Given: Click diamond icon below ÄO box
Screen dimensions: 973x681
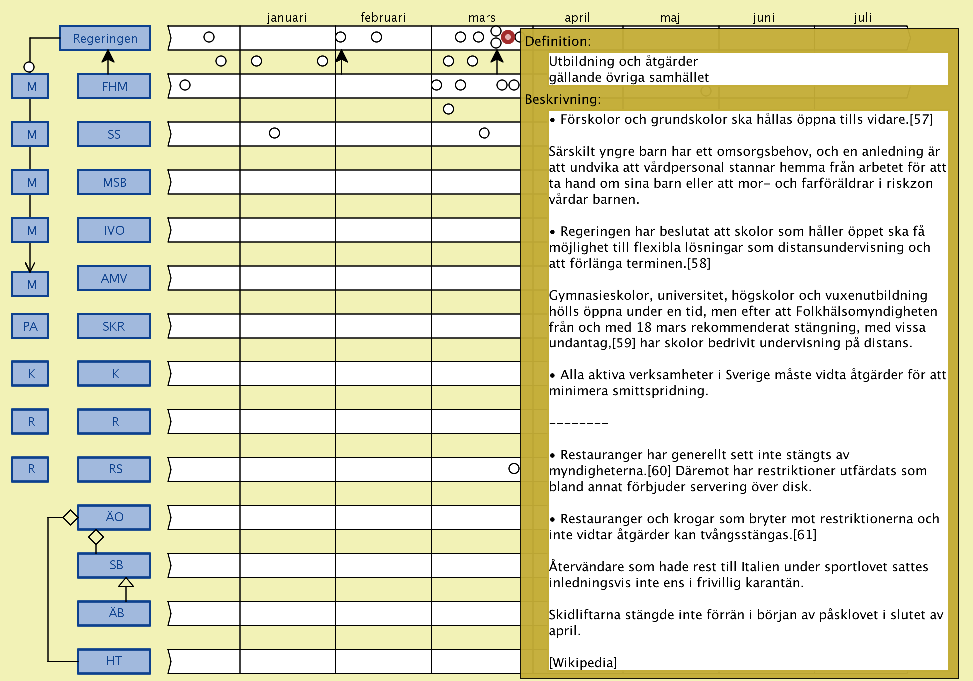Looking at the screenshot, I should pos(96,537).
